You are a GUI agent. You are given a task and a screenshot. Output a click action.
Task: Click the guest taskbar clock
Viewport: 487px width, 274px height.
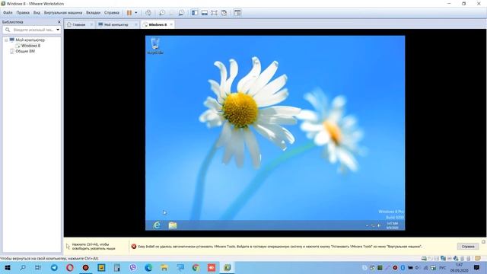click(393, 225)
